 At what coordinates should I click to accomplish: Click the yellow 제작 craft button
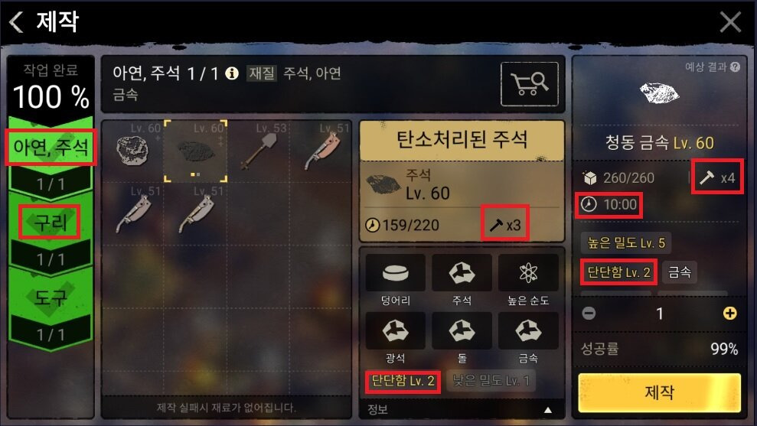point(659,392)
